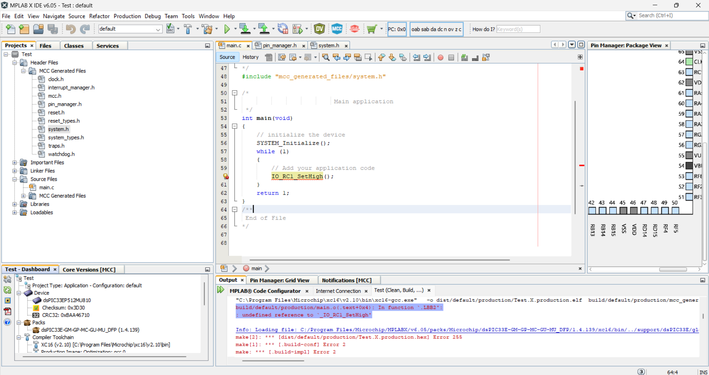Click the Find Selection magnifier icon
The image size is (709, 375).
[x=325, y=57]
